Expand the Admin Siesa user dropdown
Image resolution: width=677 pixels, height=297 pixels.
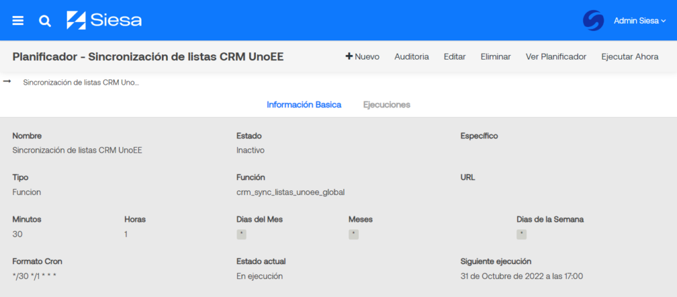coord(639,21)
